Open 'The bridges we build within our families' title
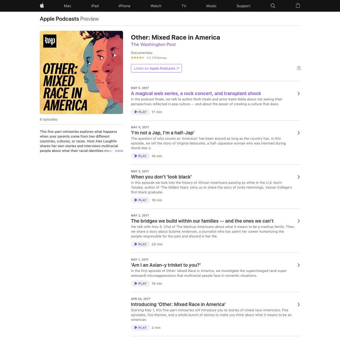Viewport: 340px width, 340px height. pos(202,221)
